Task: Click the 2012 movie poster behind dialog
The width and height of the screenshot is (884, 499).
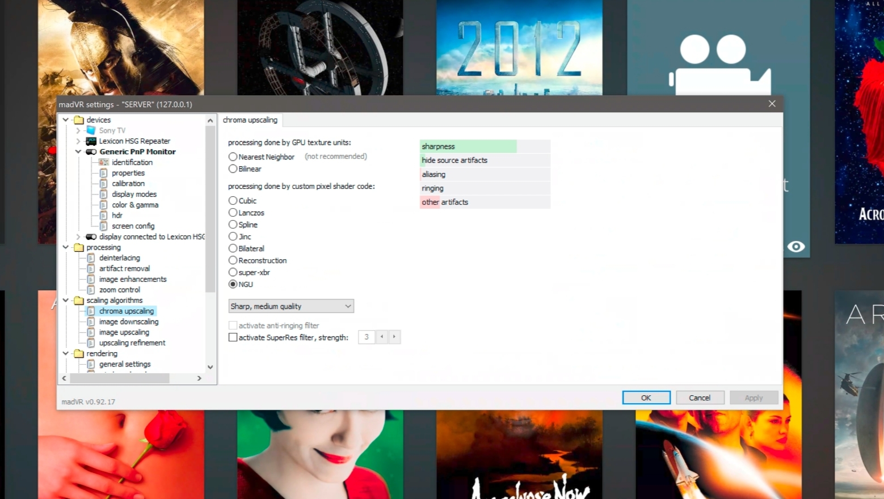Action: (x=519, y=47)
